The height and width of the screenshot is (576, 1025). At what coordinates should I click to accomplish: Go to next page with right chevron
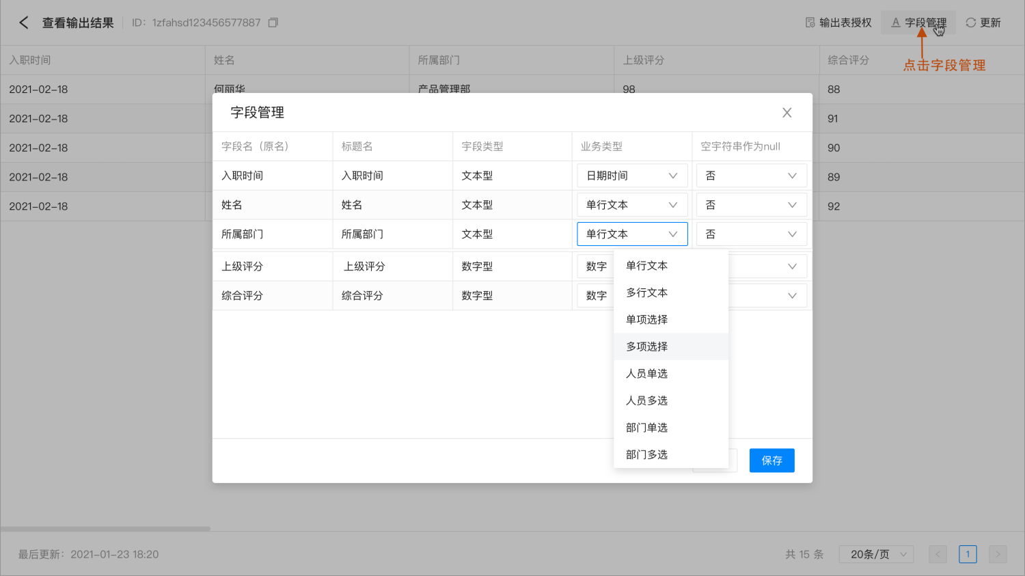tap(998, 554)
